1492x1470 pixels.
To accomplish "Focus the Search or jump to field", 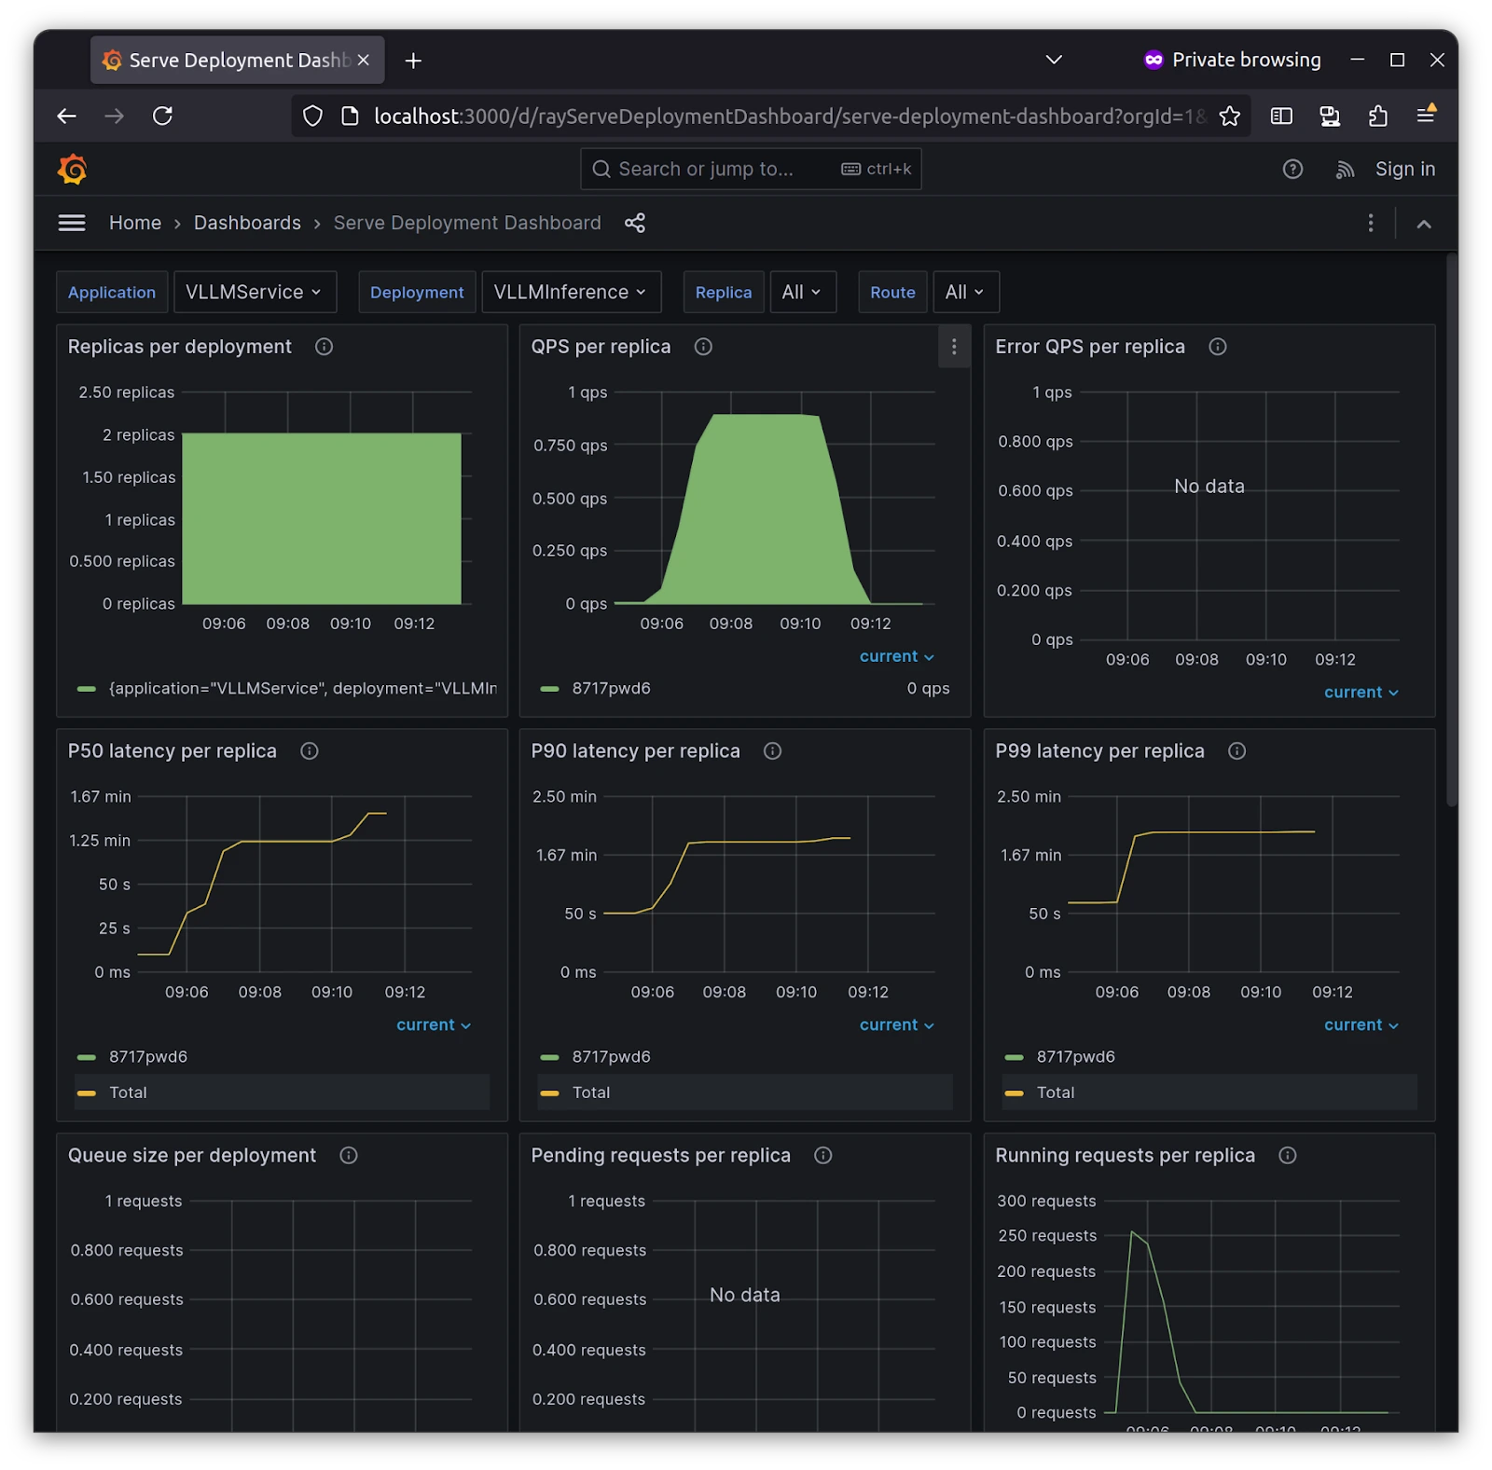I will coord(751,170).
